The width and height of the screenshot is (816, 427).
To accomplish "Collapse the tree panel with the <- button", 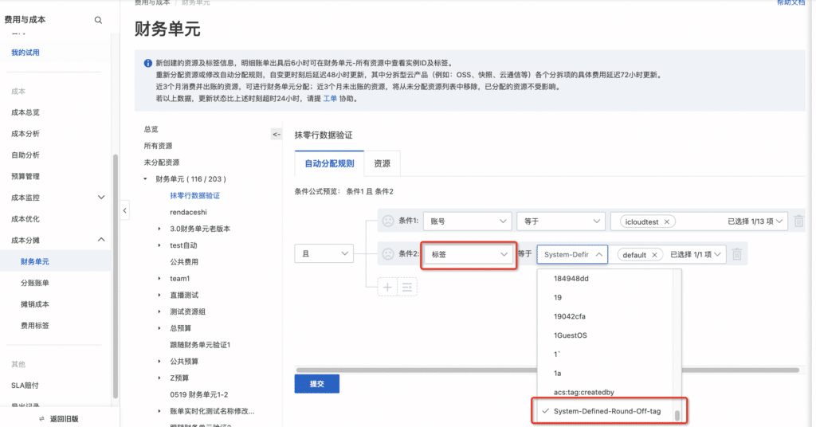I will (x=277, y=134).
